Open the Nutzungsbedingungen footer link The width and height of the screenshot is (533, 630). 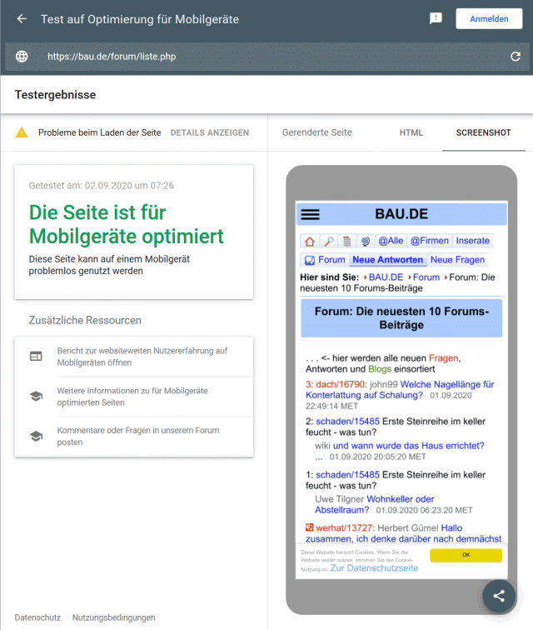pos(113,617)
